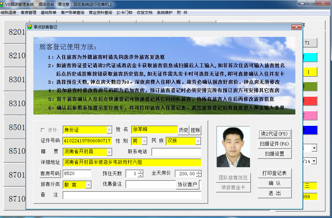This screenshot has height=218, width=332.
Task: Click the 扫描证件(F6) button
Action: [274, 144]
